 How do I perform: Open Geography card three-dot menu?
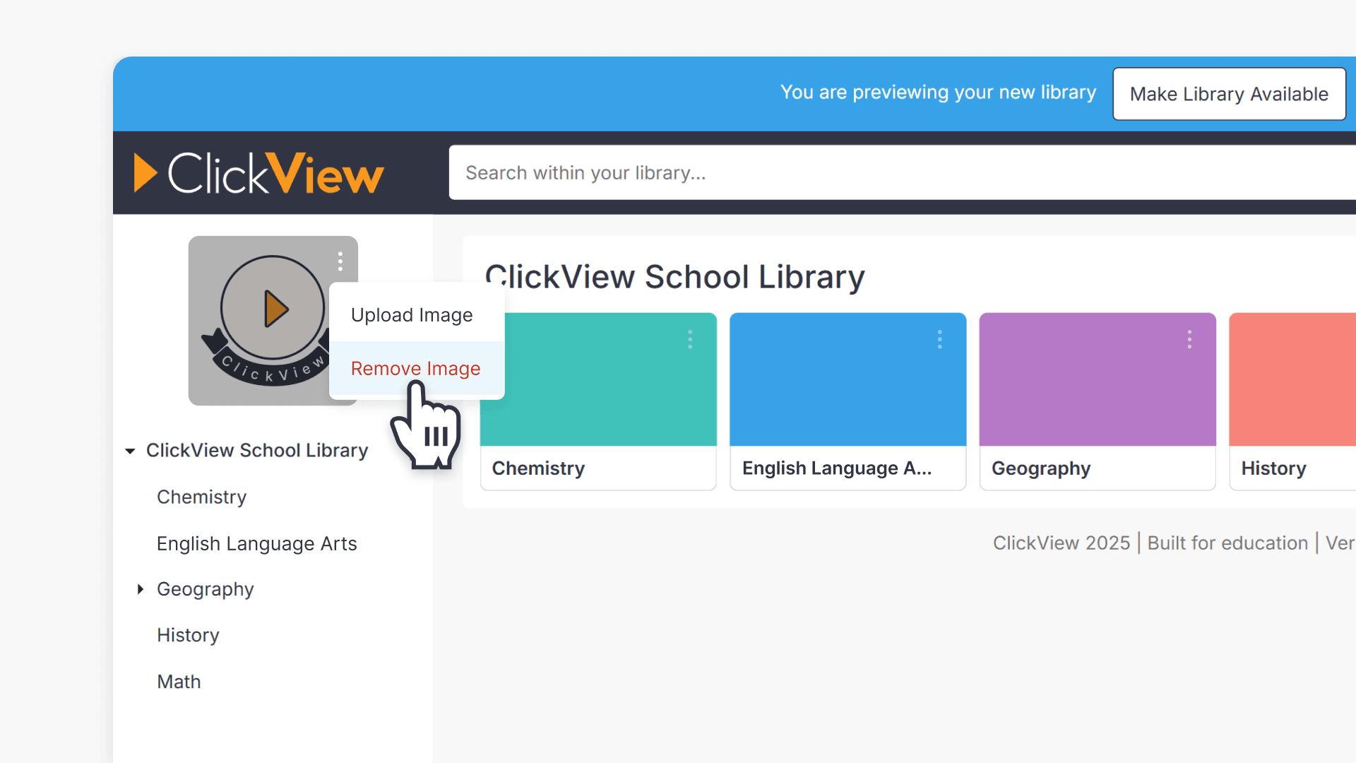1189,340
